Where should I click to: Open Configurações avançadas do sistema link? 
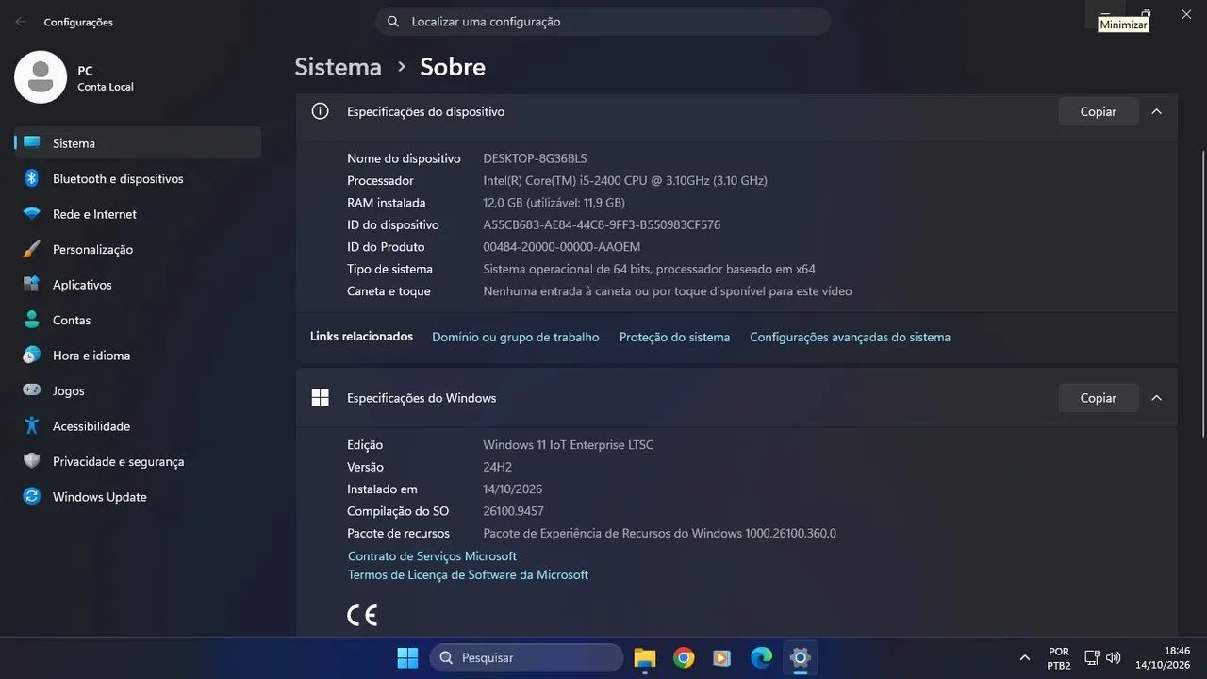[x=850, y=337]
